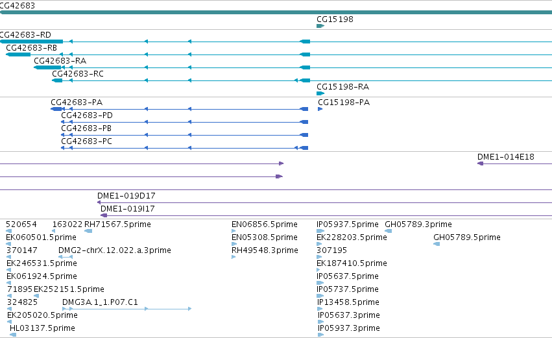
Task: Open the EK228203.5prime EST label
Action: tap(352, 237)
